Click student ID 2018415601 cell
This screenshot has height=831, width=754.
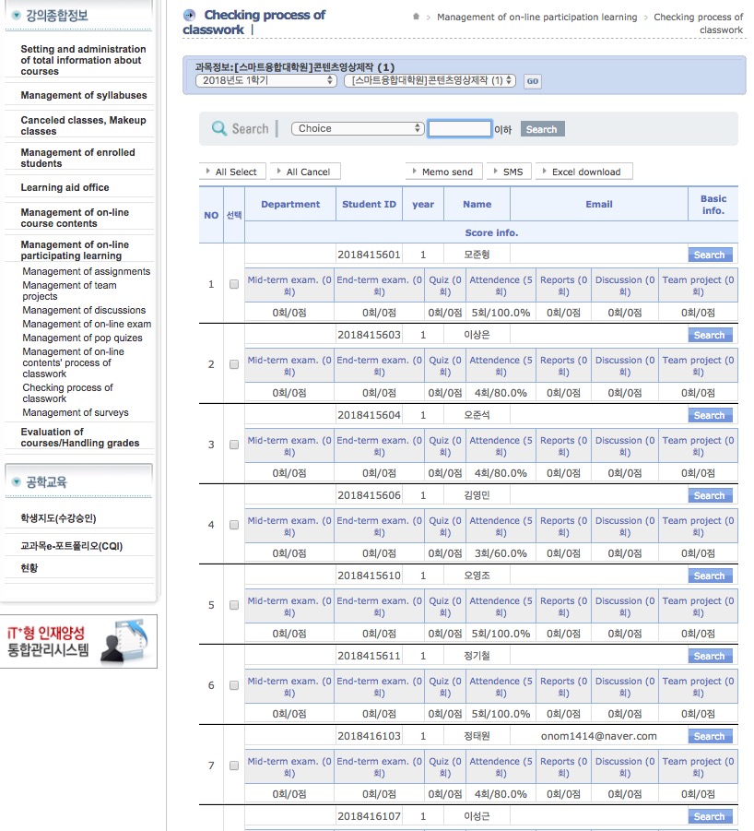369,255
